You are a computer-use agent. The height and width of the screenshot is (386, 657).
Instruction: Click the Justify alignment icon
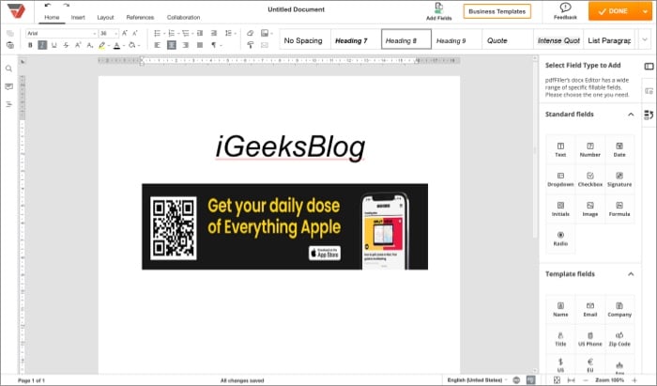(200, 45)
